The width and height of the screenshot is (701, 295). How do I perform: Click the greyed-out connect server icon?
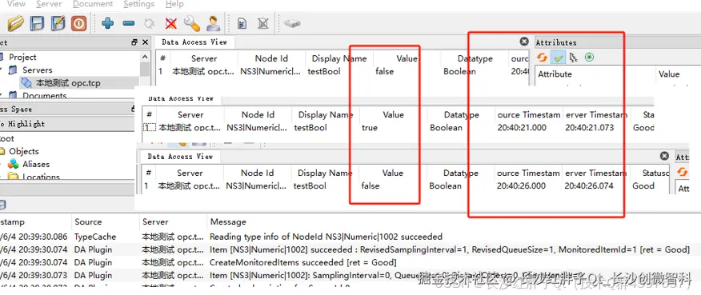point(150,23)
